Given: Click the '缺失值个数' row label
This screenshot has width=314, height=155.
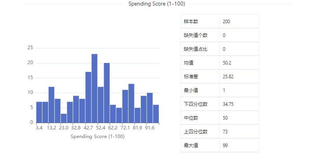Looking at the screenshot, I should coord(196,35).
